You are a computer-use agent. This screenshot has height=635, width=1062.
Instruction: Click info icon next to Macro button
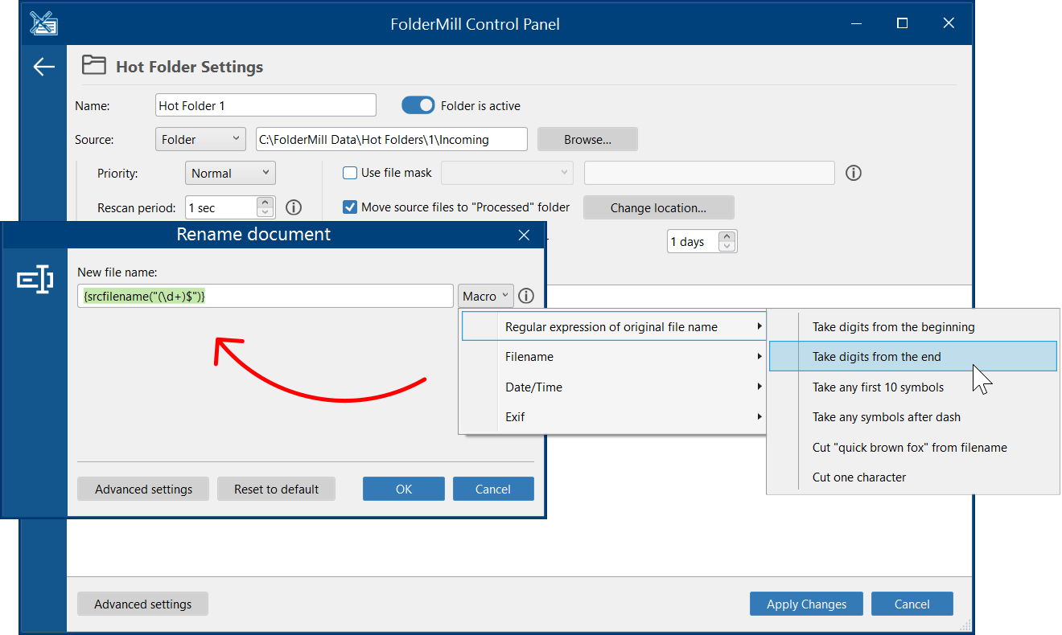point(526,296)
